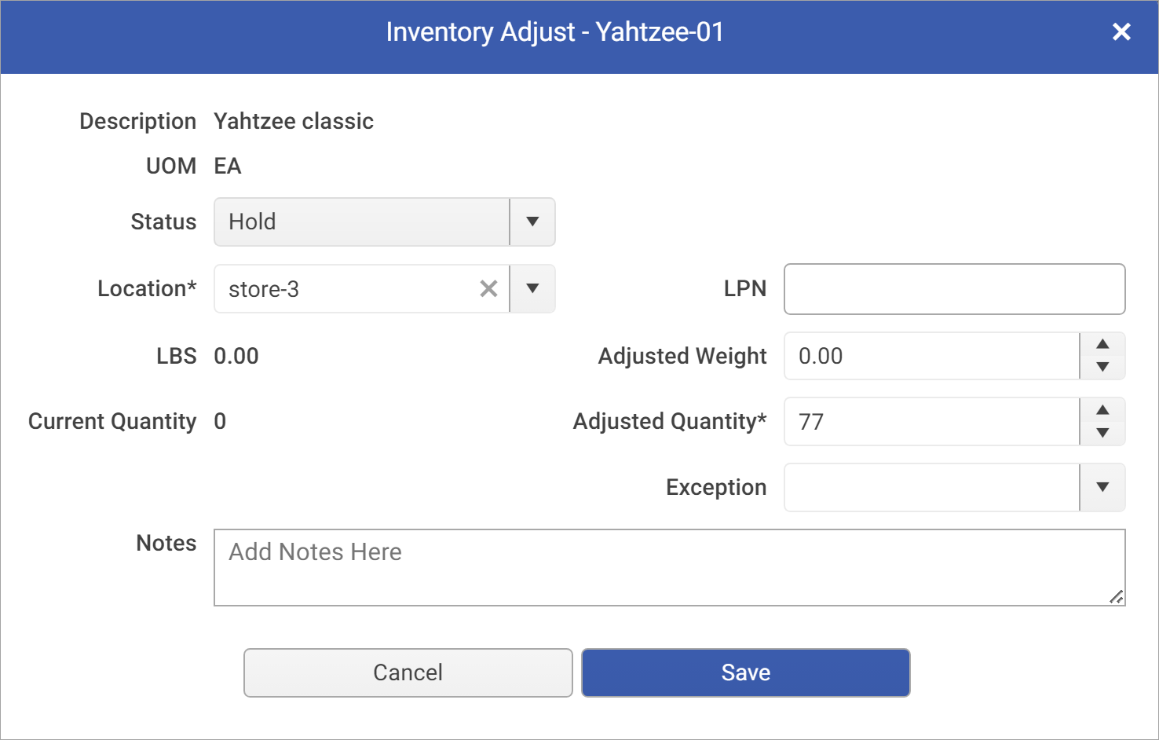
Task: Close the Inventory Adjust dialog
Action: [x=1121, y=32]
